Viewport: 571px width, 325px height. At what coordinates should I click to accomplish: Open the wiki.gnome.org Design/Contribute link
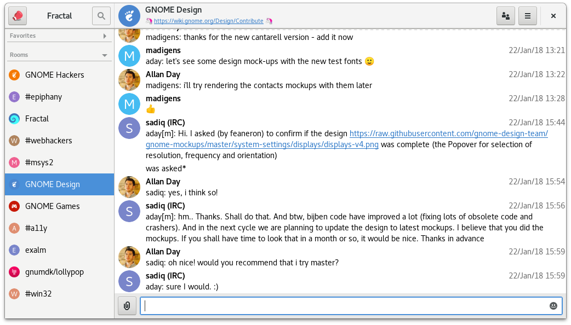click(208, 21)
